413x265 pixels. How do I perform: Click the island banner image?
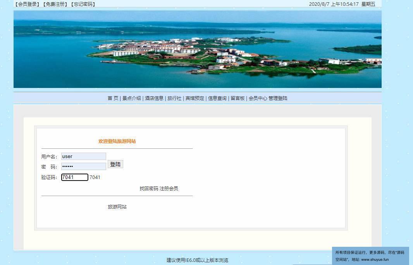pyautogui.click(x=198, y=49)
